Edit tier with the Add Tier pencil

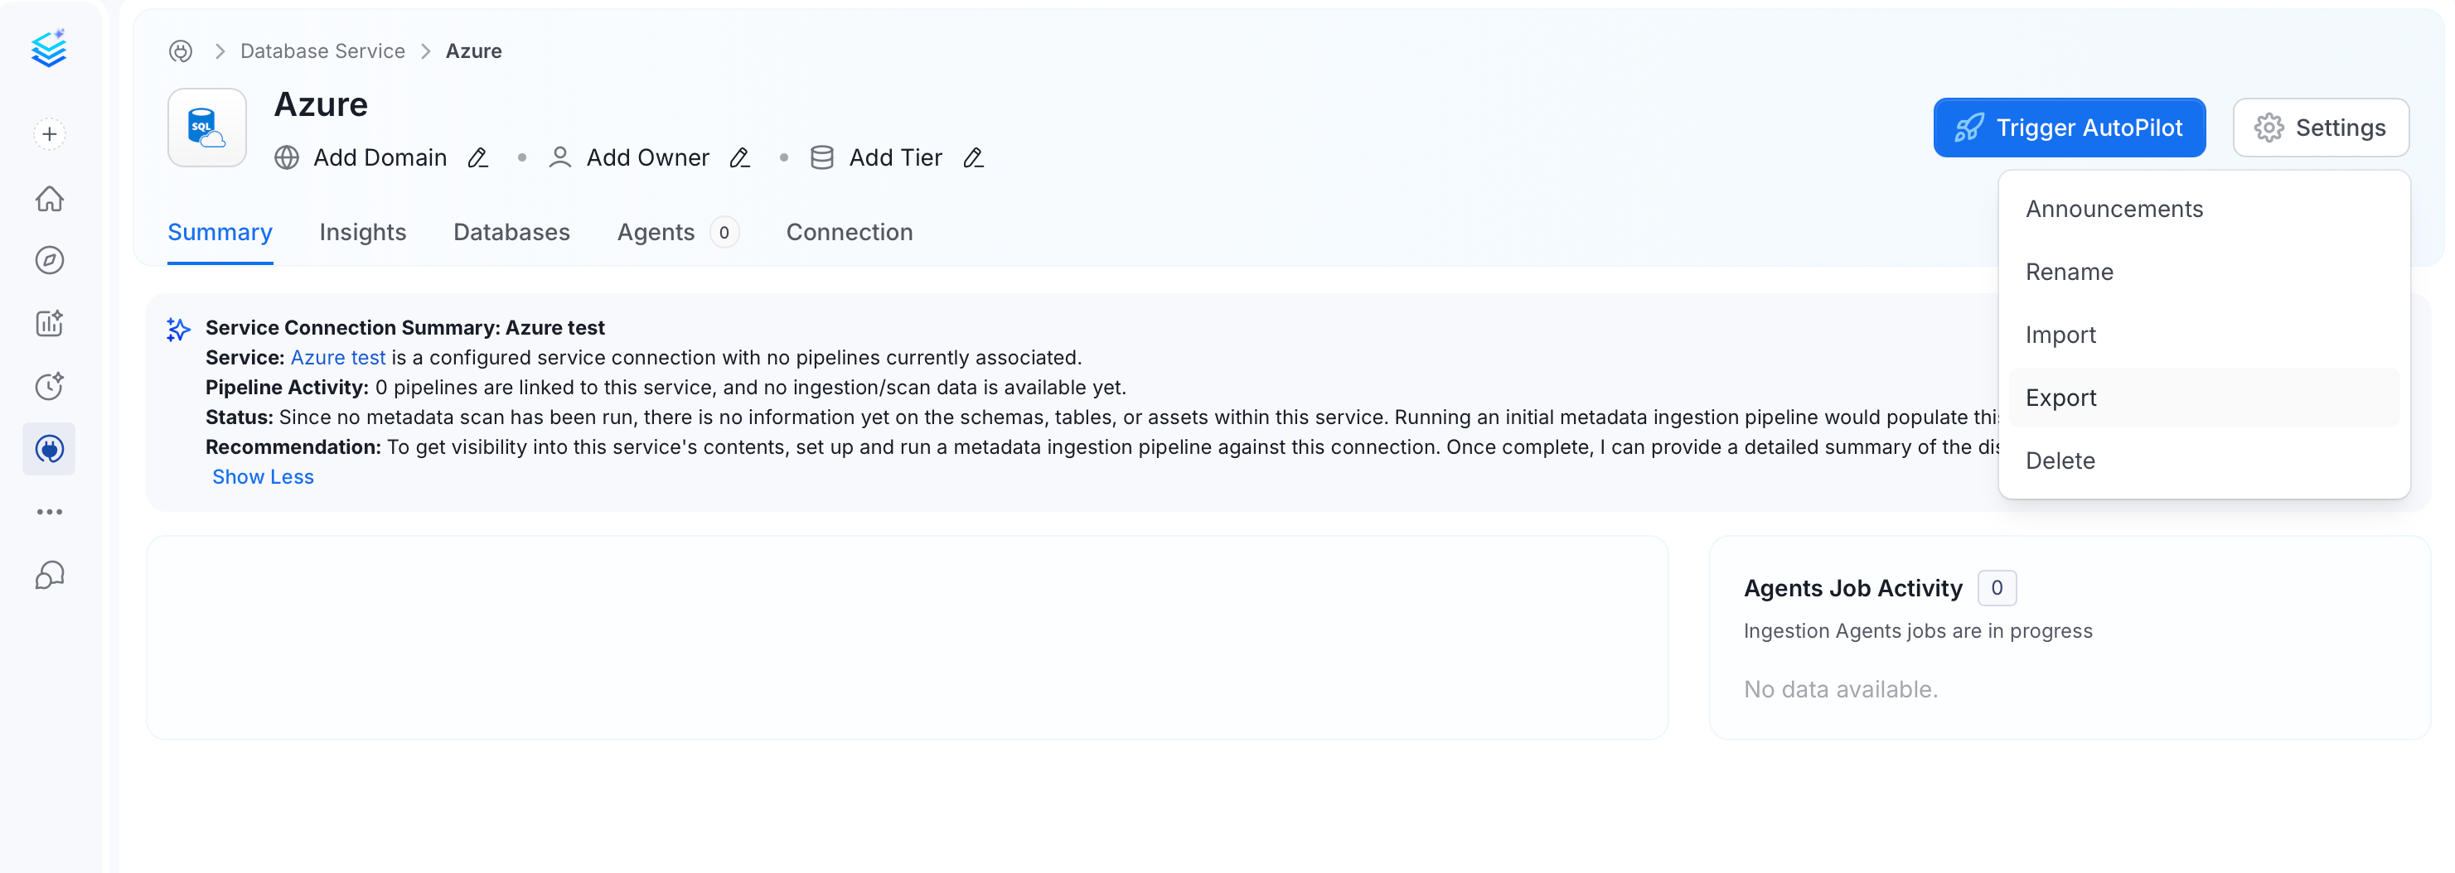pos(973,157)
